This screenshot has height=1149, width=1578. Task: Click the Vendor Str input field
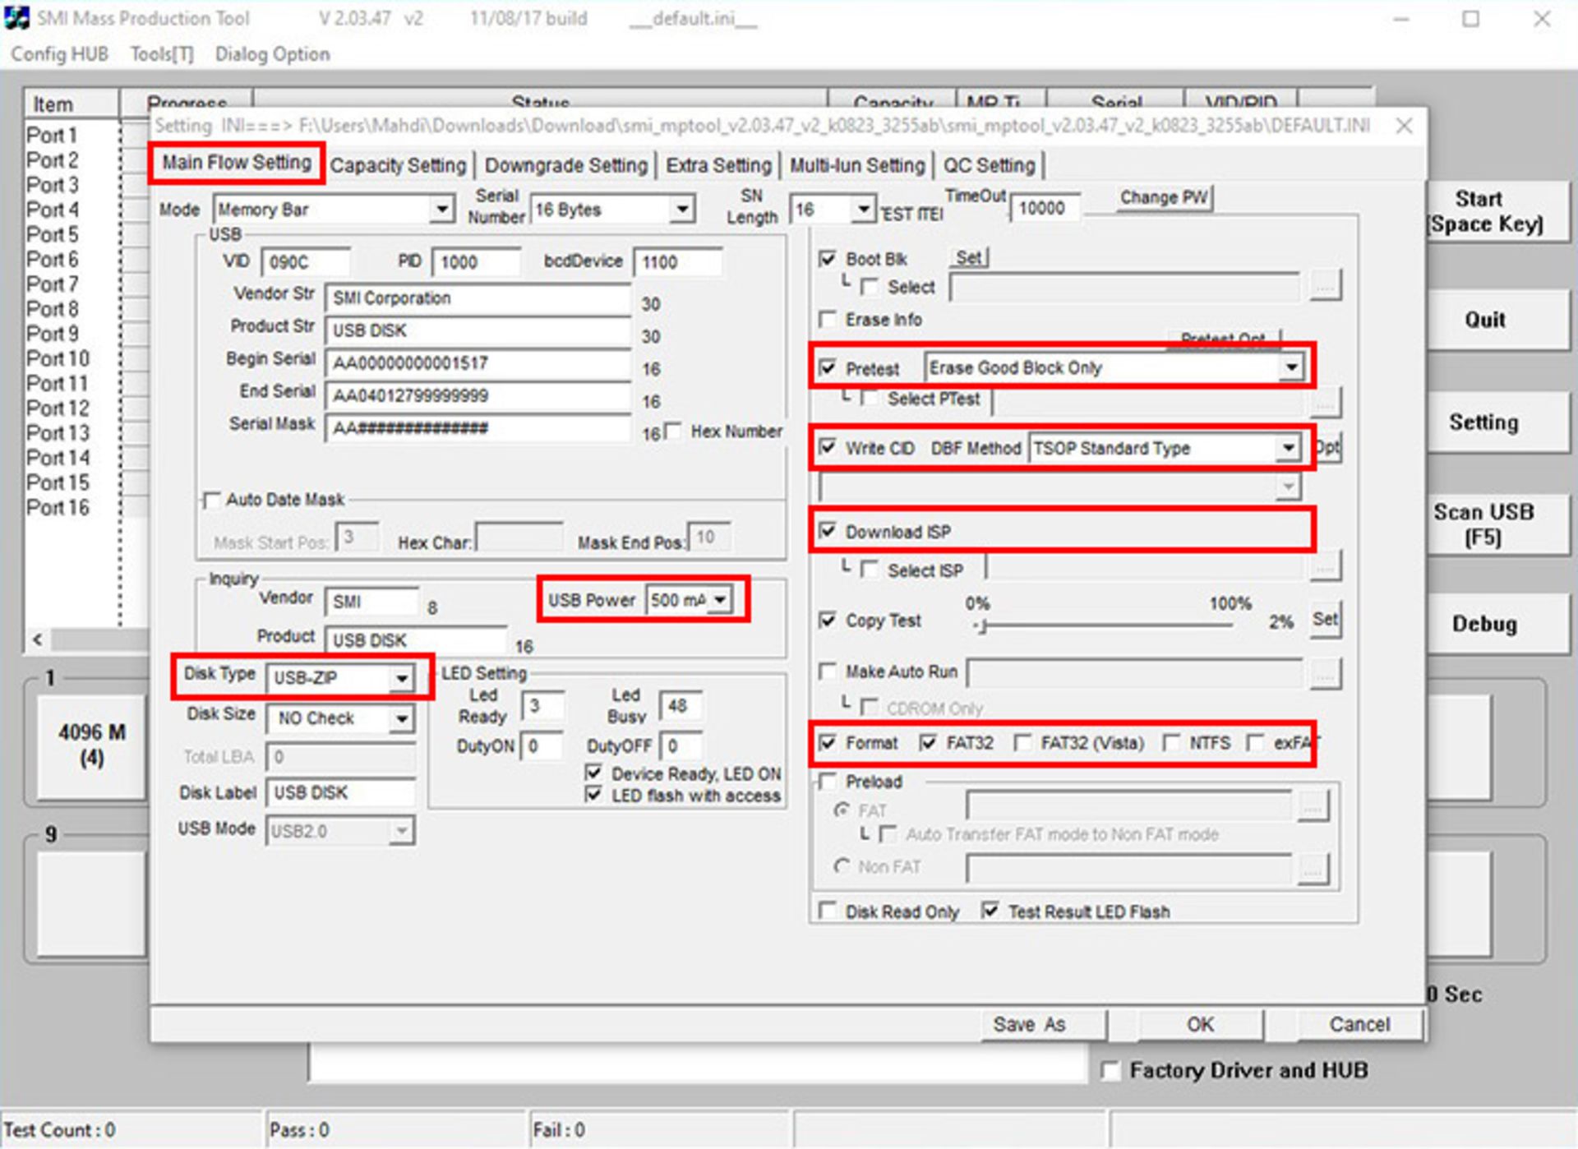click(477, 298)
